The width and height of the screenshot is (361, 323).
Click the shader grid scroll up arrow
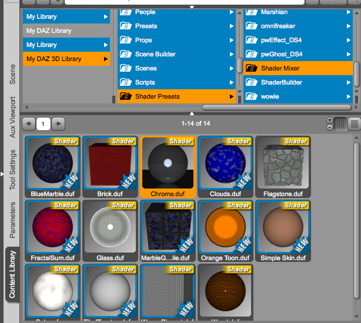coord(357,137)
